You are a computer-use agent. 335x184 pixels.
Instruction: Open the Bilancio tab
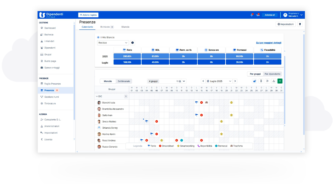[125, 27]
